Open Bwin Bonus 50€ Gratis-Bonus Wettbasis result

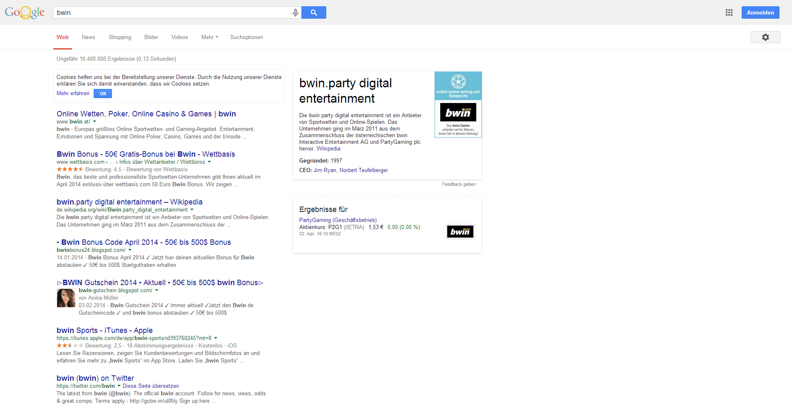[146, 154]
